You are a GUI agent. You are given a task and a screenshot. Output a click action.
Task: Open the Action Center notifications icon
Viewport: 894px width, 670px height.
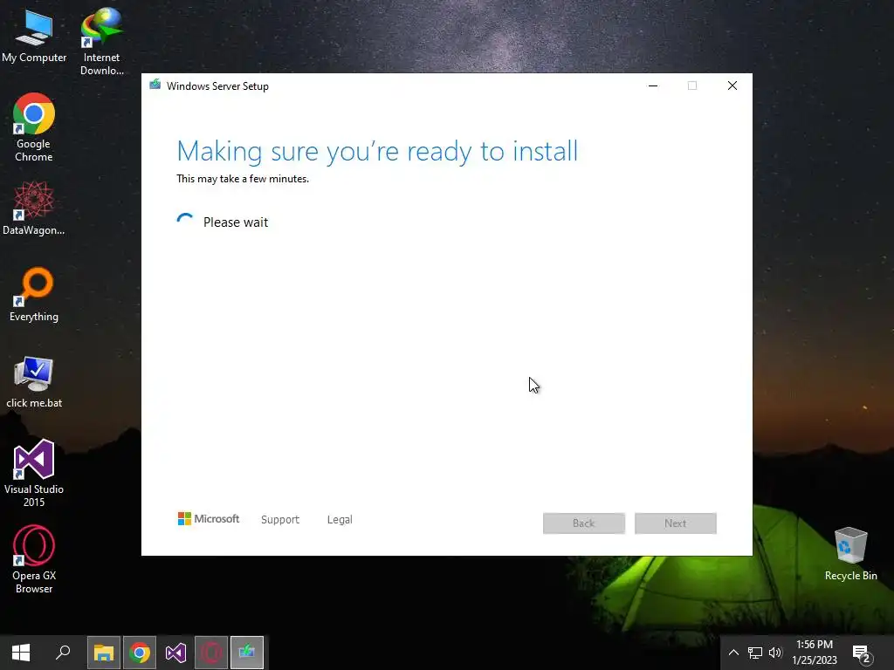pos(862,653)
